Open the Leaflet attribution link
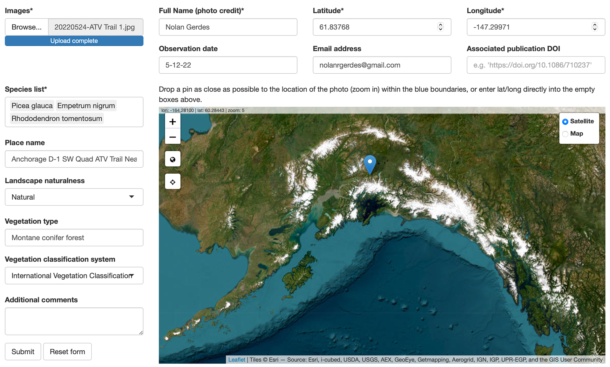 (236, 360)
